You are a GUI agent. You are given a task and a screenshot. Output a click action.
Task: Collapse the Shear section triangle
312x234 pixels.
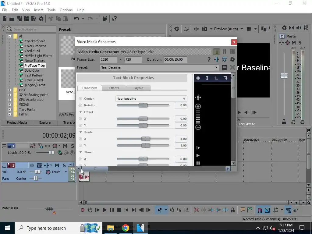pos(80,152)
